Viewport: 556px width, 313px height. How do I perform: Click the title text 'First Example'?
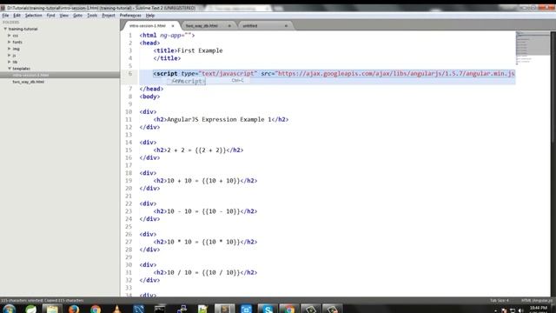(x=200, y=50)
